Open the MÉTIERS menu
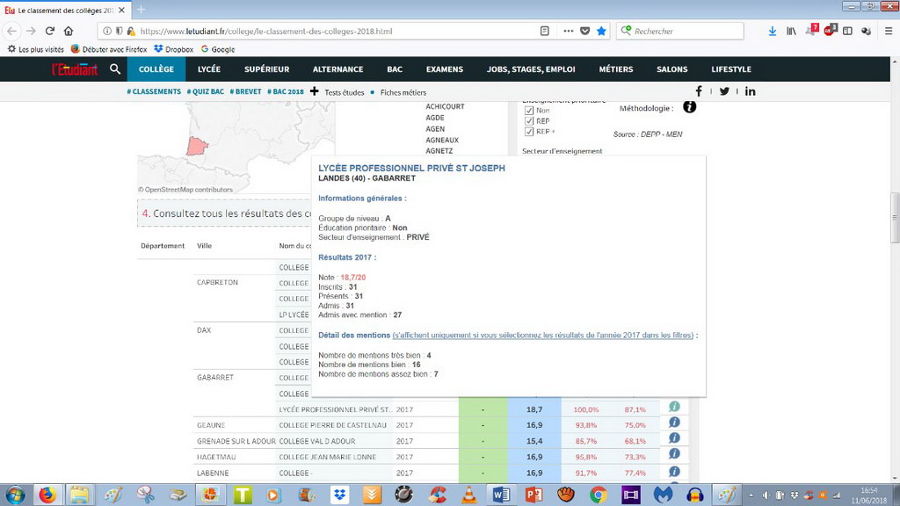900x506 pixels. (616, 69)
